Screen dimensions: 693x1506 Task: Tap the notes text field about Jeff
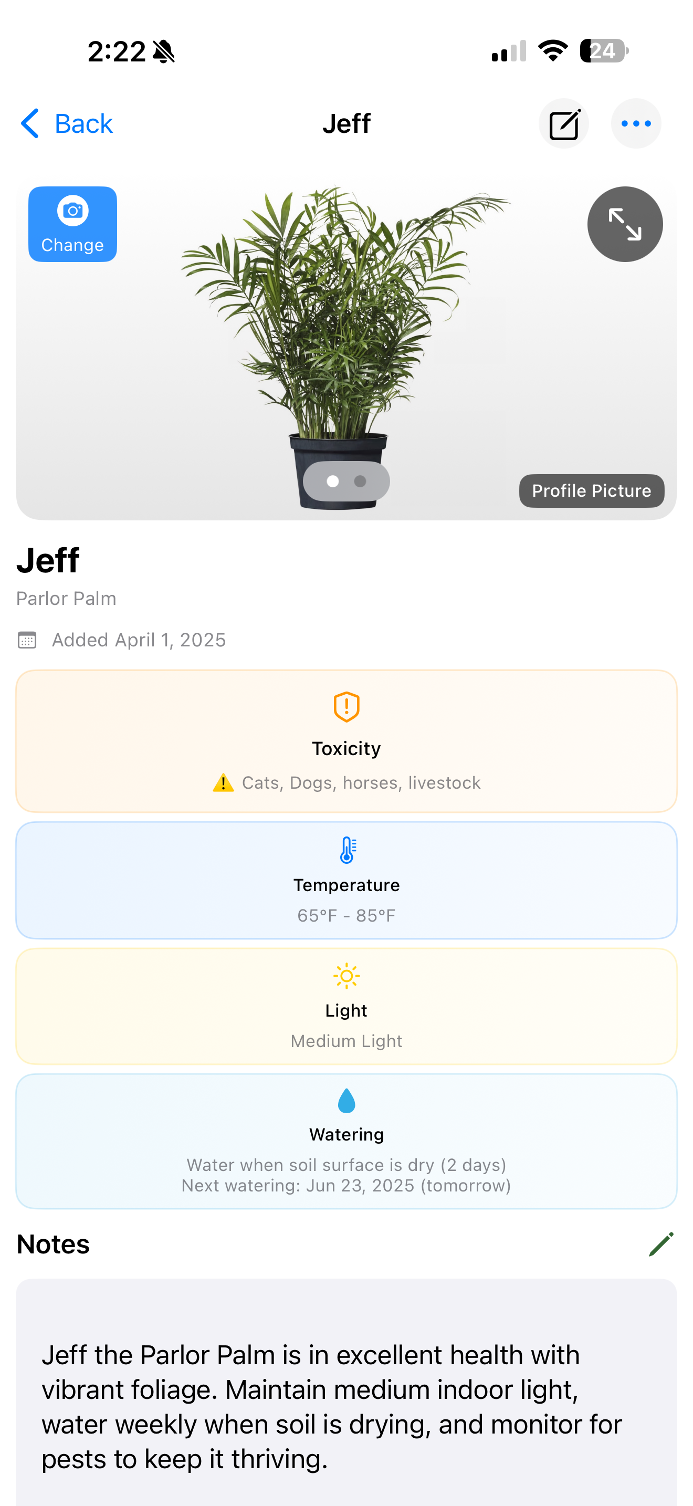(x=332, y=1406)
